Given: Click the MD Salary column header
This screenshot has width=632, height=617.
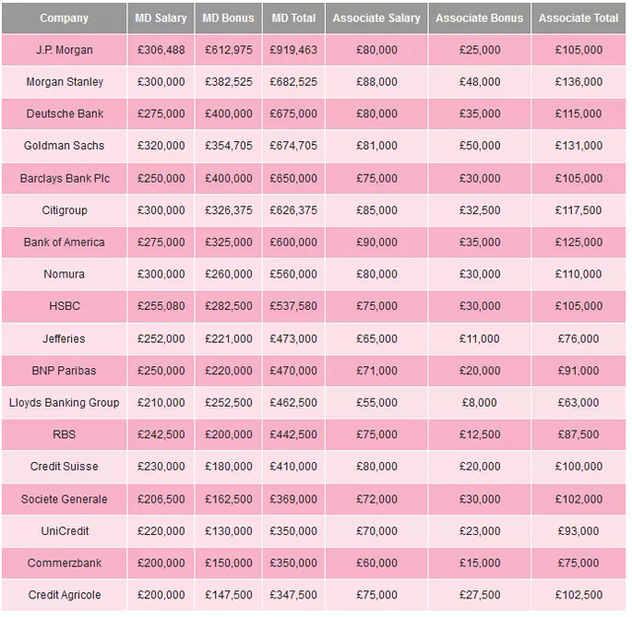Looking at the screenshot, I should click(x=161, y=18).
